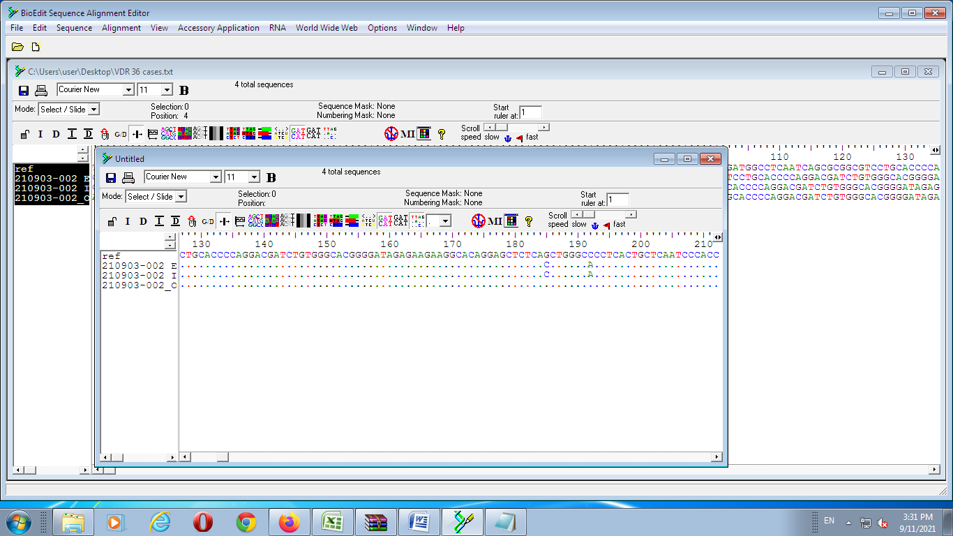Viewport: 953px width, 536px height.
Task: Toggle bold font in Untitled window
Action: click(271, 177)
